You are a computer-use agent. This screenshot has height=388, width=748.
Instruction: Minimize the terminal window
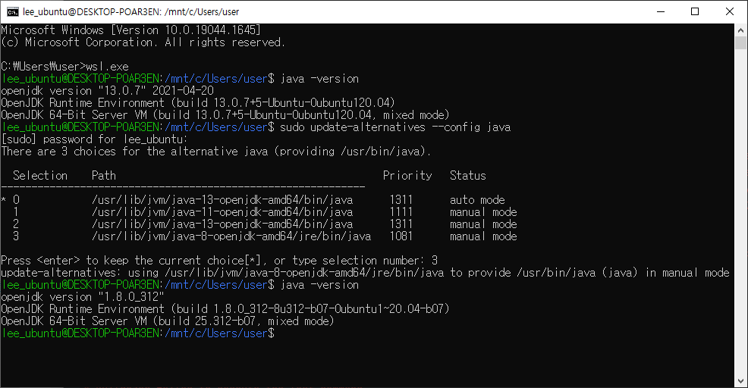pyautogui.click(x=661, y=11)
